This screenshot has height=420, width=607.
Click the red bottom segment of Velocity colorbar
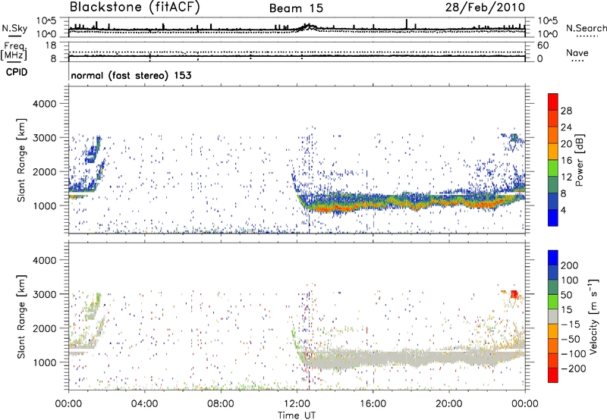553,375
